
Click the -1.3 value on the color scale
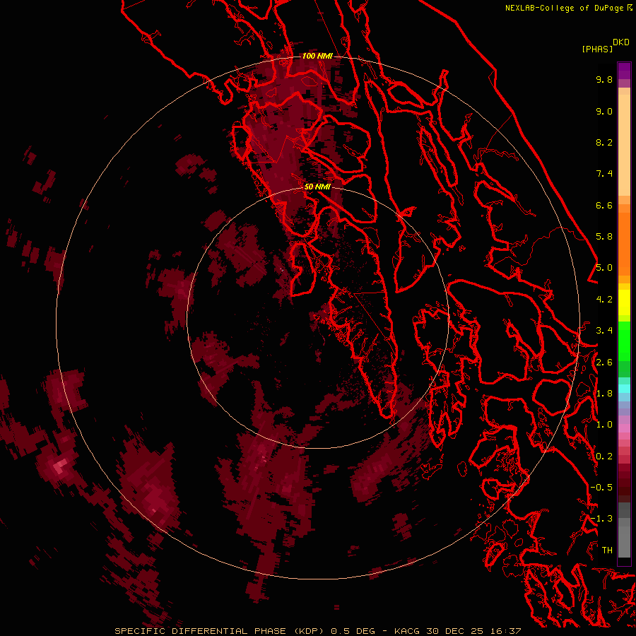coord(601,519)
